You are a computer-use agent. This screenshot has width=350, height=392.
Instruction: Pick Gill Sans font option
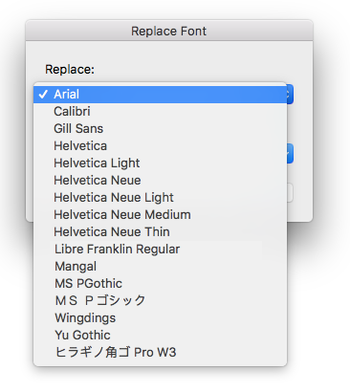pyautogui.click(x=160, y=129)
